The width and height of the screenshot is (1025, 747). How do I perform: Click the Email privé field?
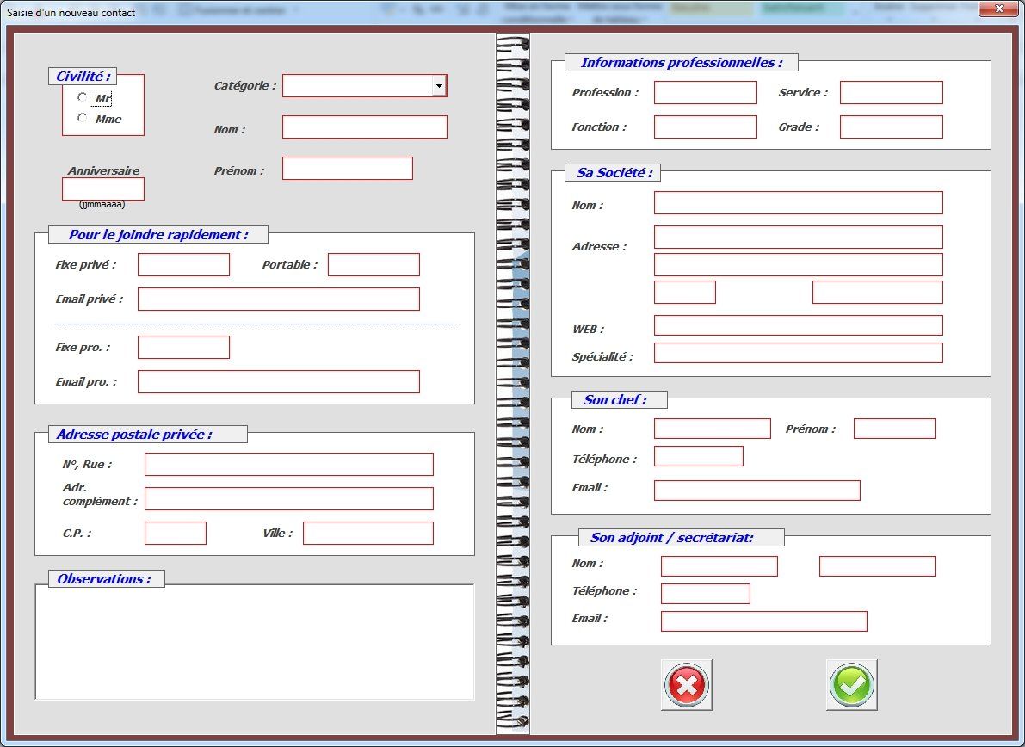point(278,299)
